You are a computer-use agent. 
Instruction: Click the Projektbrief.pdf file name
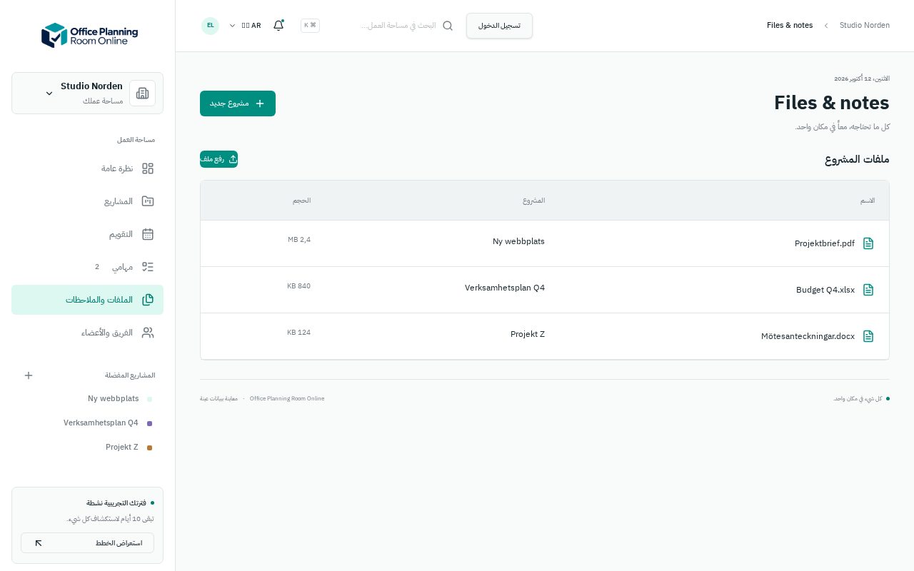(825, 243)
